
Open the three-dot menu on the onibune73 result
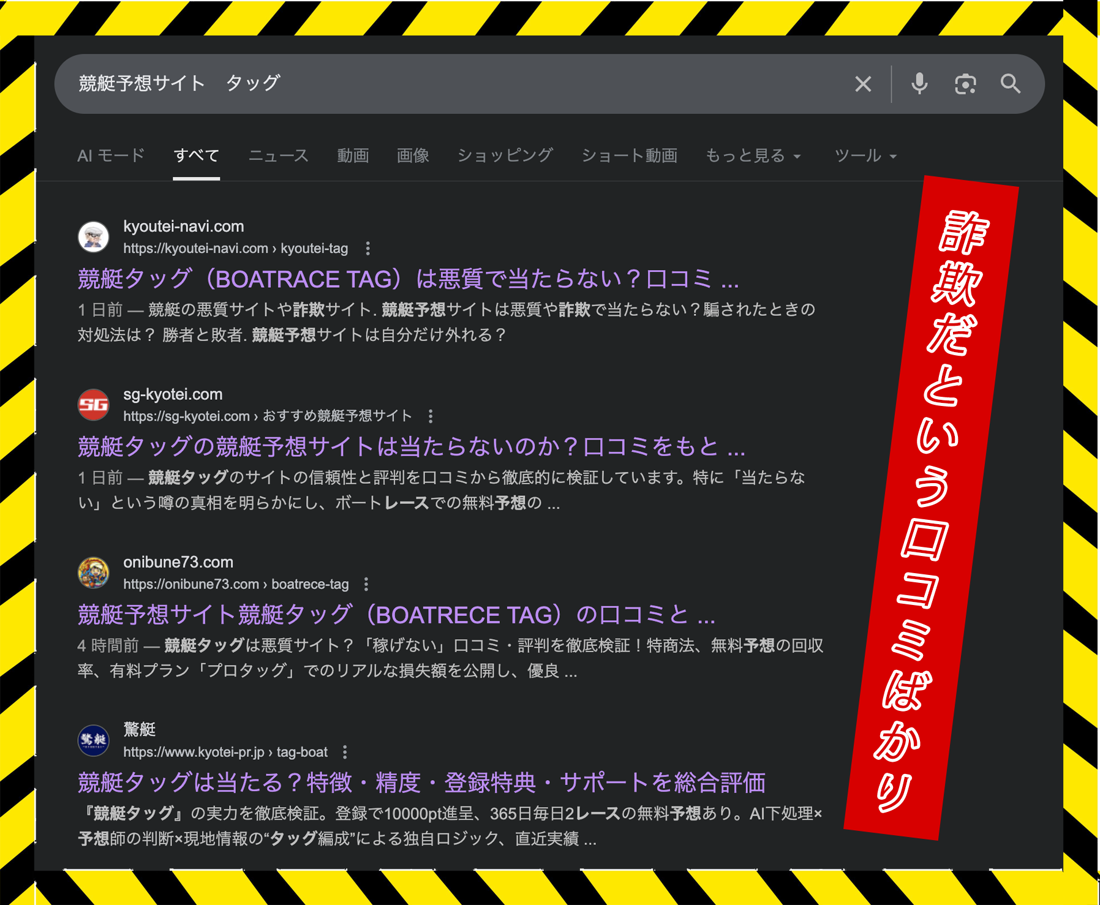pyautogui.click(x=366, y=585)
